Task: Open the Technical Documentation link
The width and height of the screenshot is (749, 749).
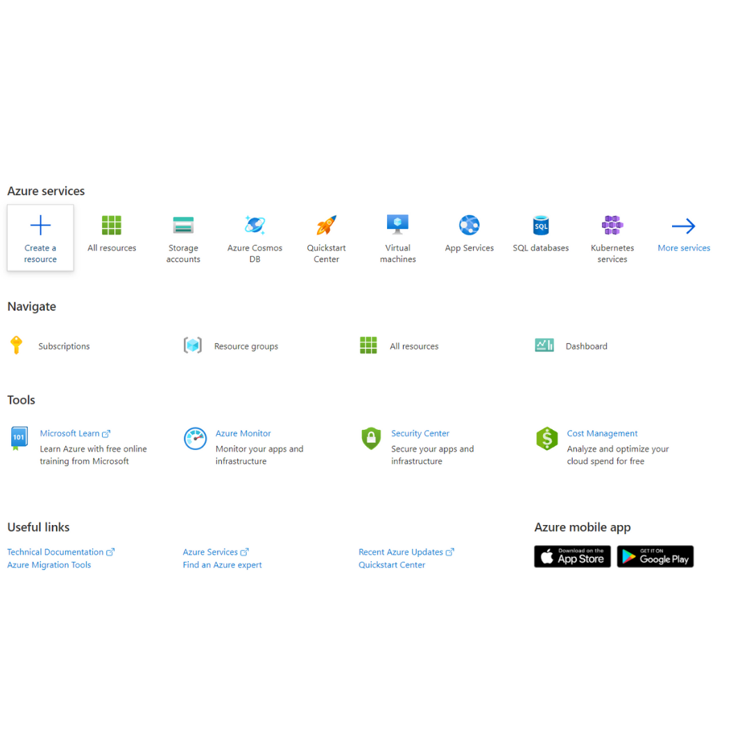Action: 55,552
